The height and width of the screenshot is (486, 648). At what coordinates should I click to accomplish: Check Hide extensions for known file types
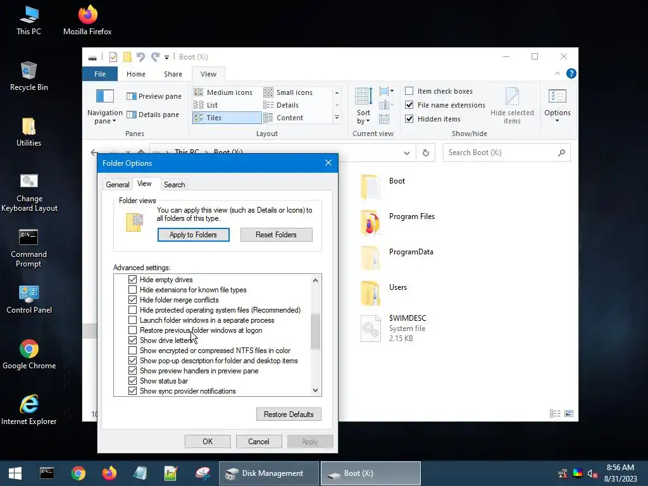coord(132,290)
